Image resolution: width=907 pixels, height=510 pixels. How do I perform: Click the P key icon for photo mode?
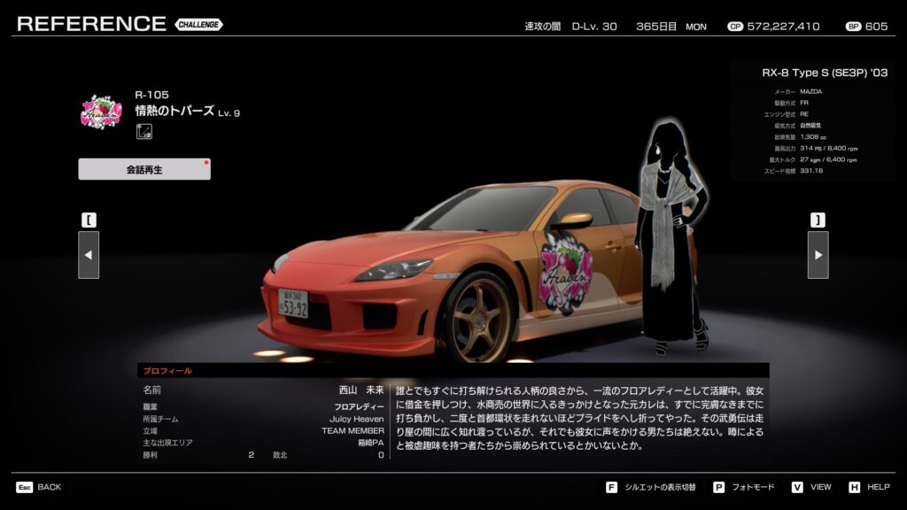pos(718,487)
